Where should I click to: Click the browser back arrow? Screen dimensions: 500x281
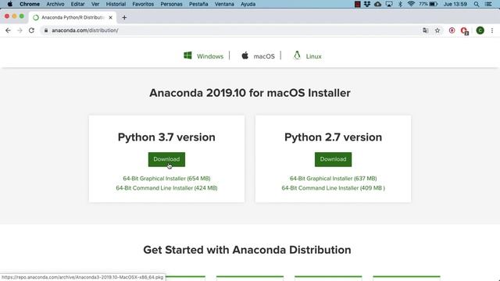click(8, 30)
